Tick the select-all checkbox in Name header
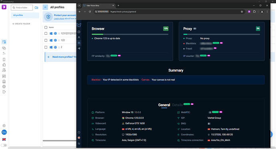This screenshot has height=149, width=276. (x=46, y=28)
